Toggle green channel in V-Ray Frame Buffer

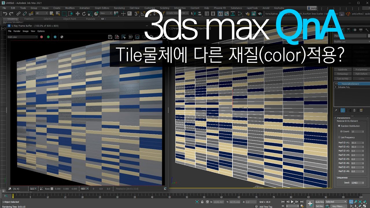click(48, 37)
